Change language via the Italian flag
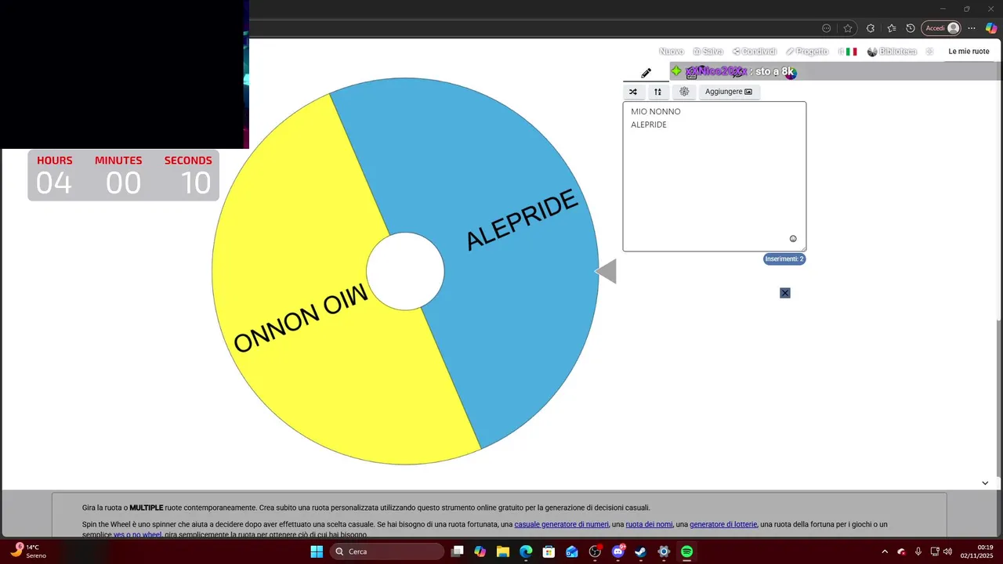The width and height of the screenshot is (1003, 564). pyautogui.click(x=851, y=52)
